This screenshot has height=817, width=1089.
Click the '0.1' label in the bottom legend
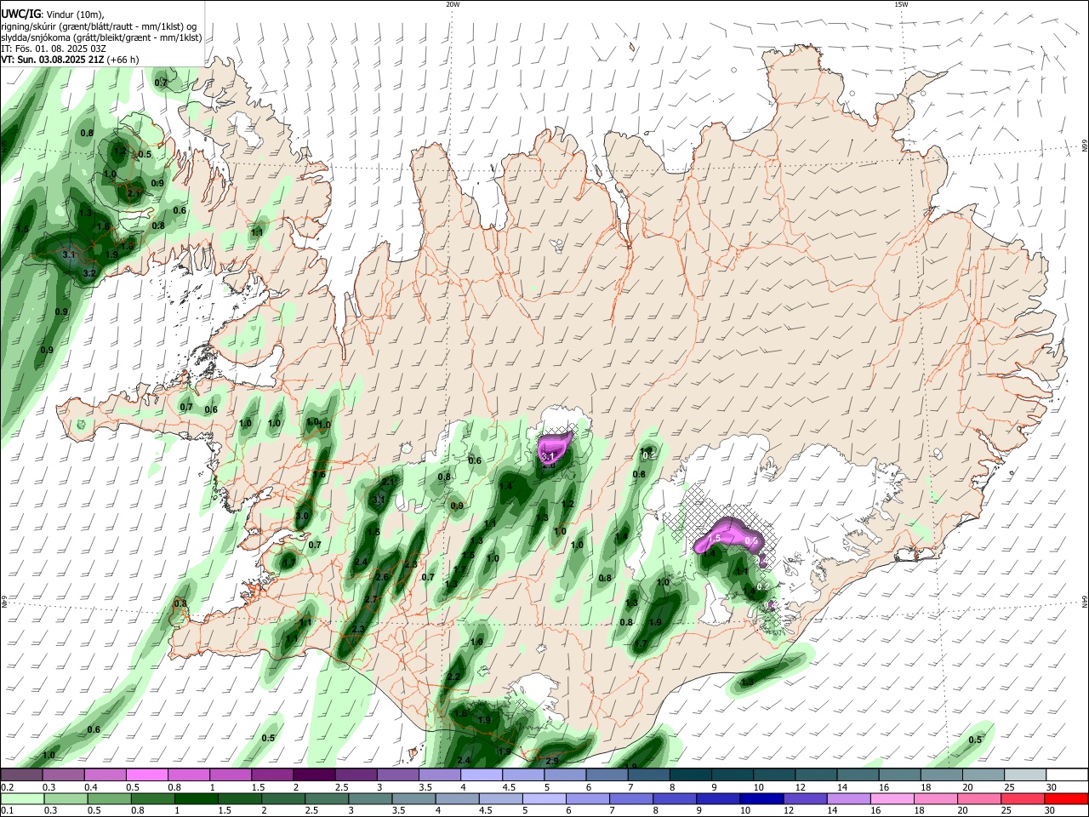pyautogui.click(x=6, y=811)
